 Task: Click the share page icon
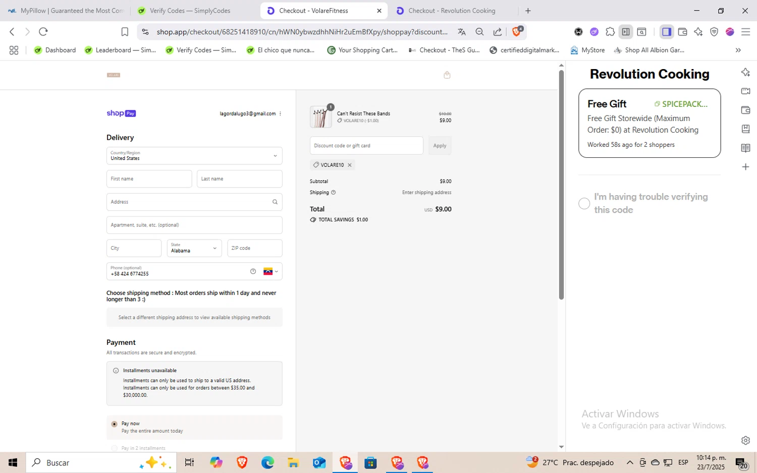pyautogui.click(x=498, y=32)
